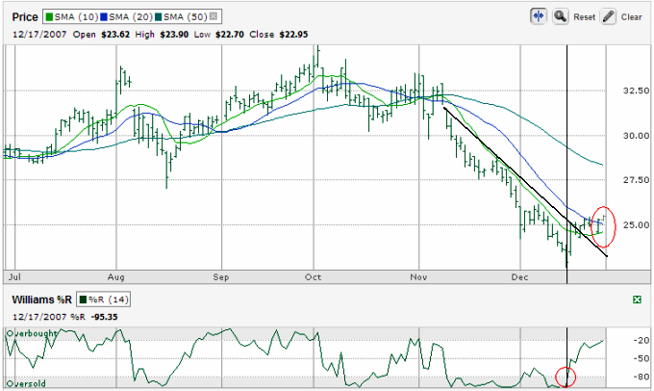This screenshot has height=391, width=654.
Task: Click the Nov label on time axis
Action: (418, 277)
